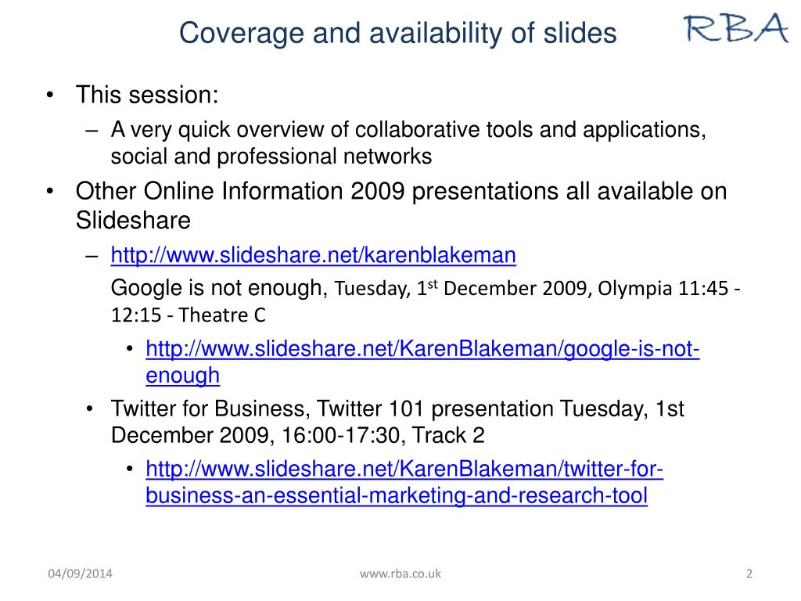
Task: Follow the twitter-for-business Slideshare link
Action: point(404,482)
